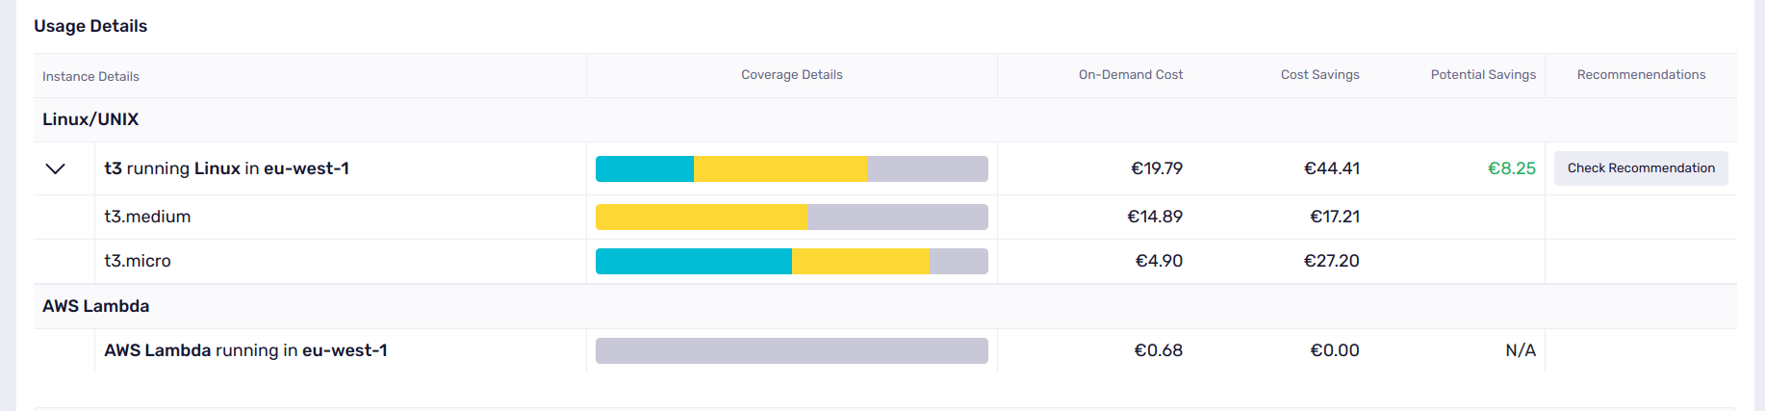Click the Instance Details column header
The image size is (1765, 411).
click(90, 76)
